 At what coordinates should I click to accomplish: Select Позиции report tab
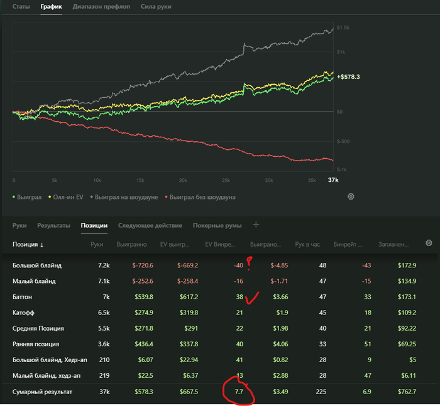coord(94,225)
